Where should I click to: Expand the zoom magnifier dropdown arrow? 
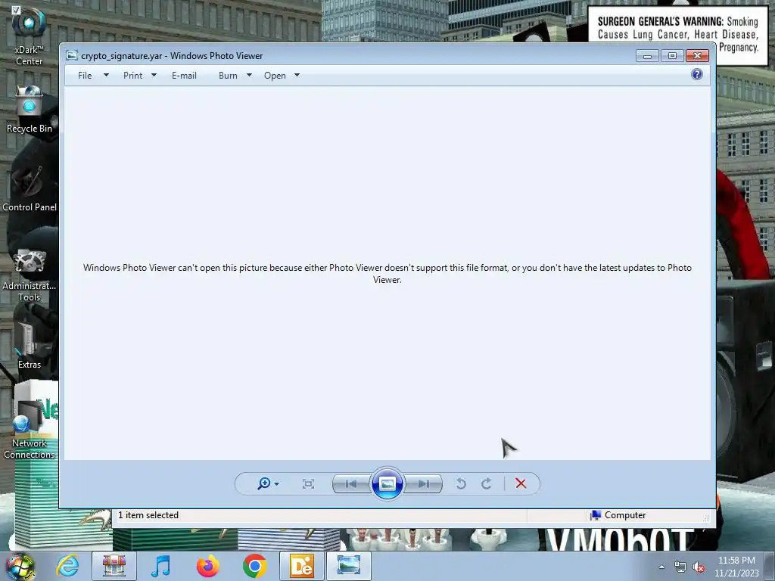[x=277, y=483]
